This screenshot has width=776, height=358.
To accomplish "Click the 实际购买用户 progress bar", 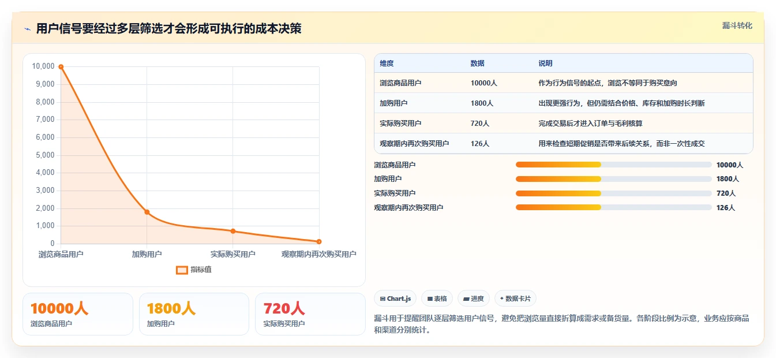I will click(614, 193).
